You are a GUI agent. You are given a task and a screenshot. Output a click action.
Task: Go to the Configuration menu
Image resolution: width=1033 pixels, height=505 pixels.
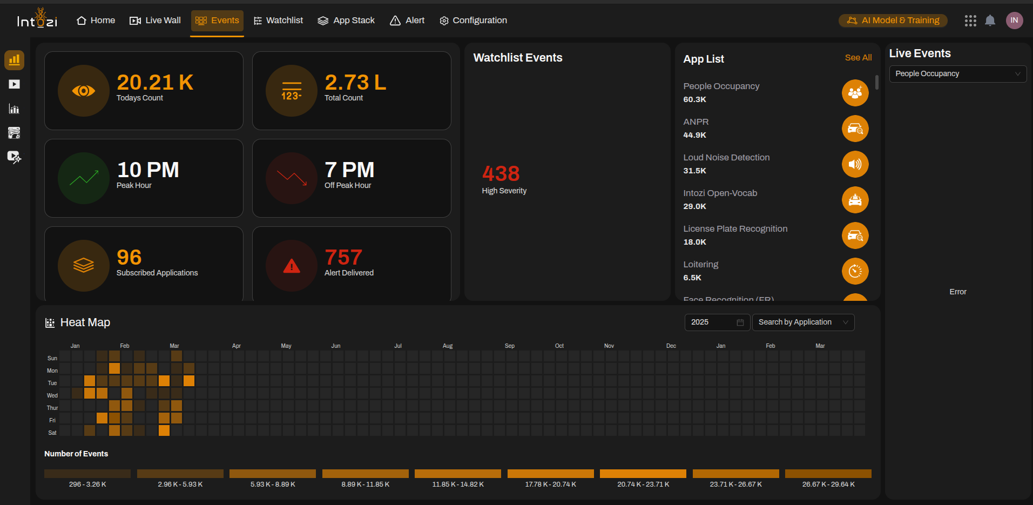[473, 21]
